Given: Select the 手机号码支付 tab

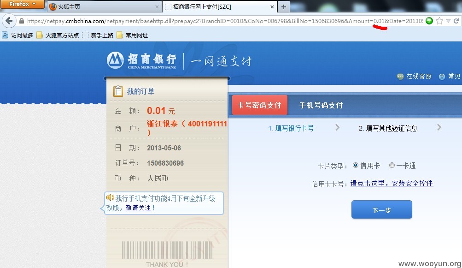Looking at the screenshot, I should click(321, 105).
